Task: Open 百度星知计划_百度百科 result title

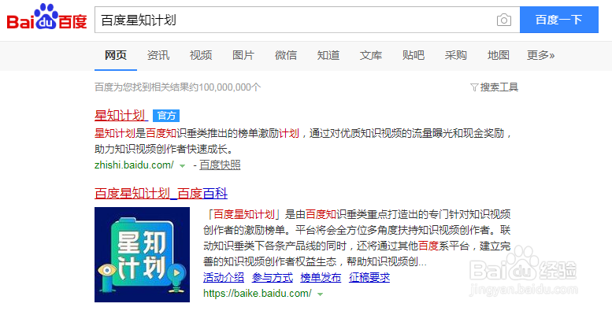Action: [161, 194]
